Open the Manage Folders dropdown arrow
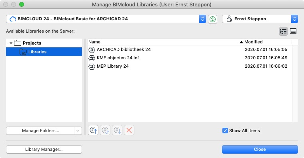This screenshot has height=158, width=304. [x=78, y=131]
